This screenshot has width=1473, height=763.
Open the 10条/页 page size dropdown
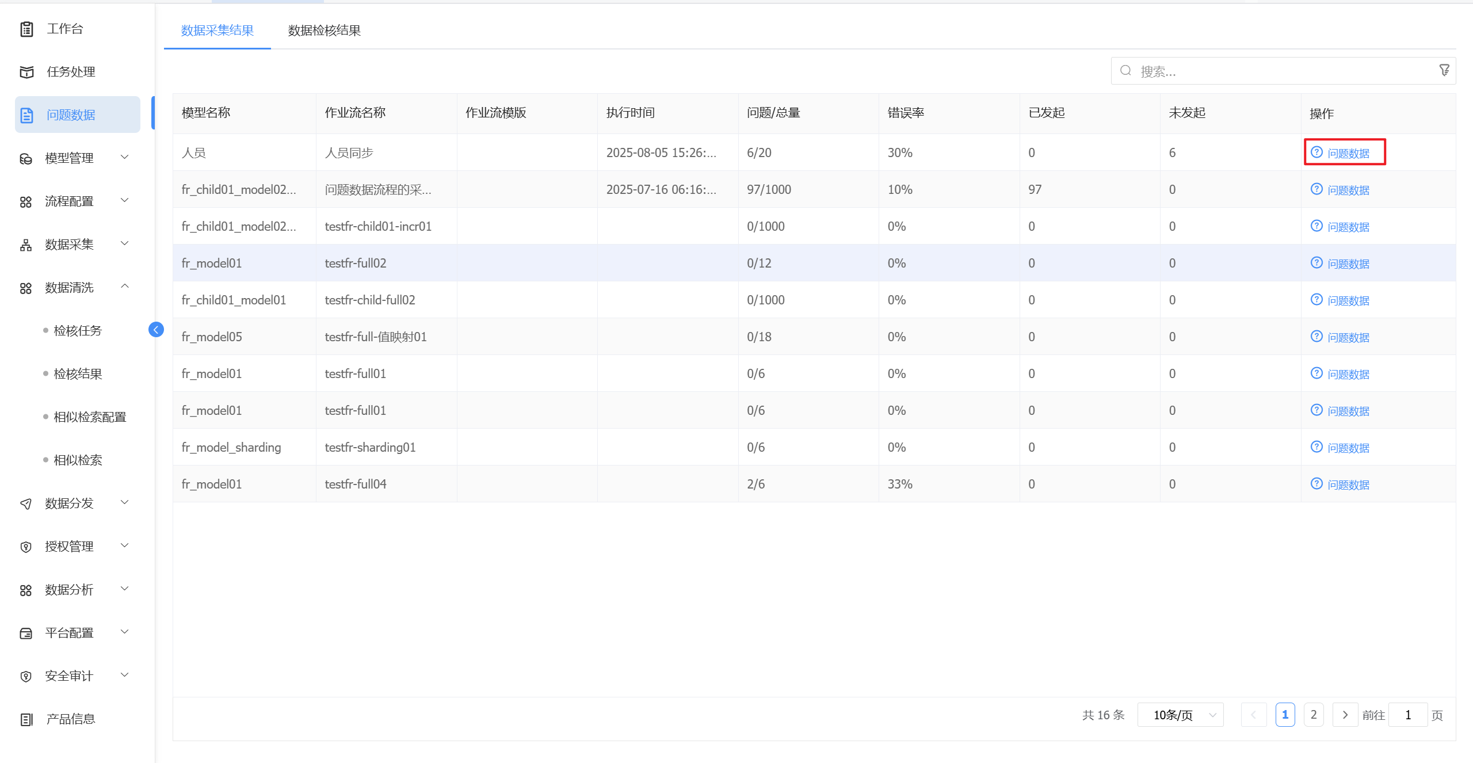coord(1180,715)
